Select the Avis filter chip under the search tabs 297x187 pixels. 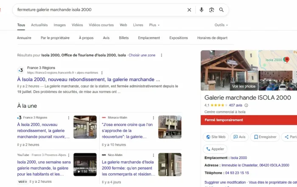tap(106, 38)
